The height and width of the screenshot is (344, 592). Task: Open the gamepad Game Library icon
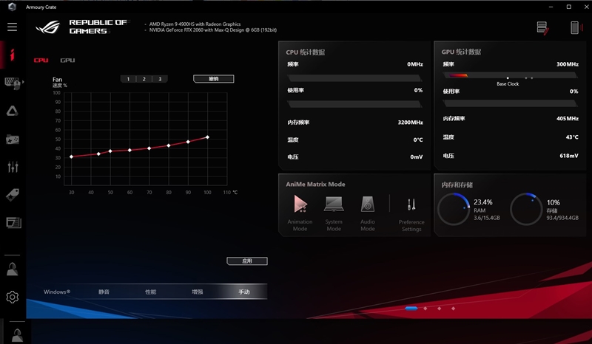(x=13, y=139)
